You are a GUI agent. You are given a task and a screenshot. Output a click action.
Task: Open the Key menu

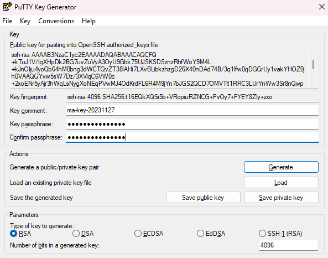[x=25, y=21]
